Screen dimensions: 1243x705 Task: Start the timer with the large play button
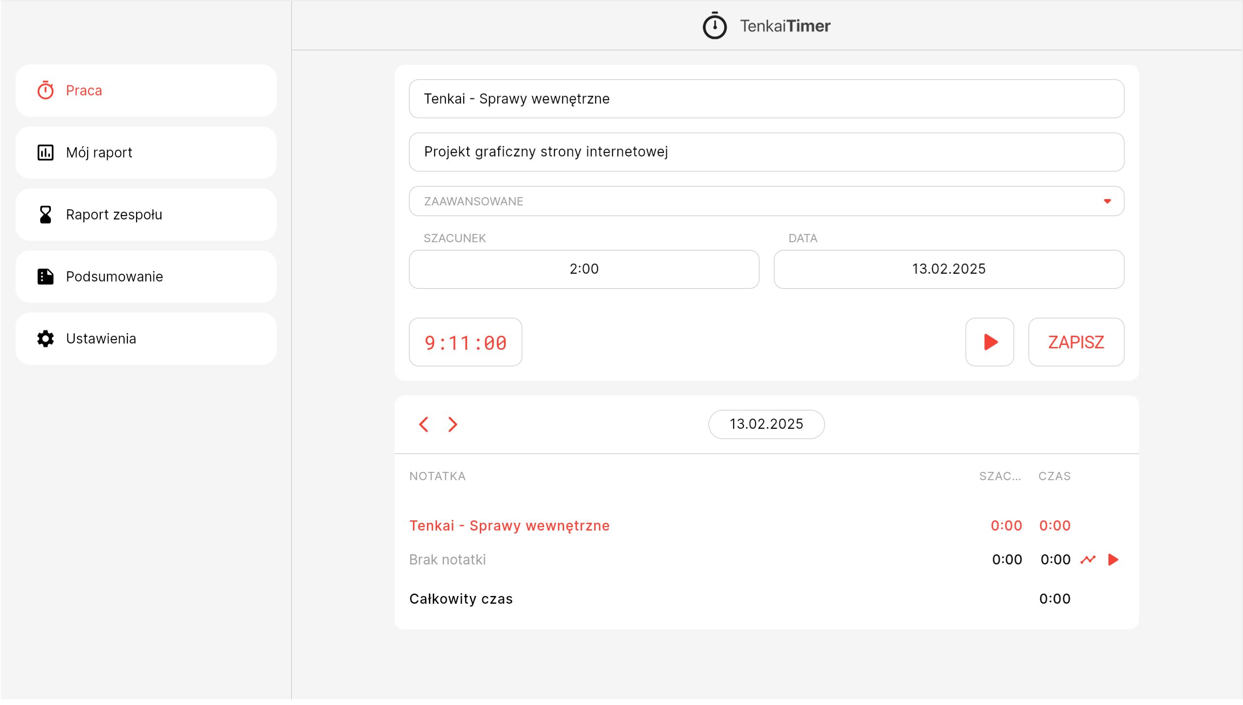pyautogui.click(x=990, y=342)
